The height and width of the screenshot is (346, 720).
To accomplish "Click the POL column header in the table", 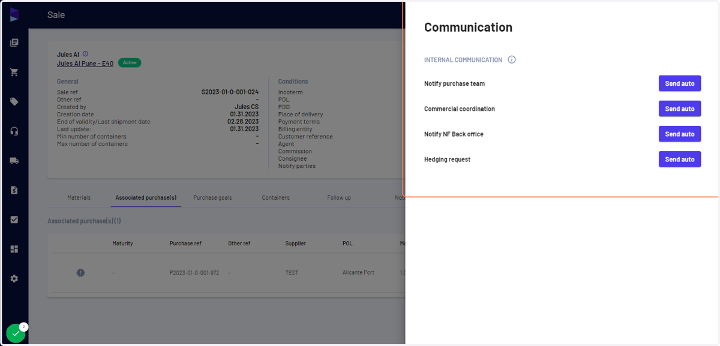I will pyautogui.click(x=347, y=243).
